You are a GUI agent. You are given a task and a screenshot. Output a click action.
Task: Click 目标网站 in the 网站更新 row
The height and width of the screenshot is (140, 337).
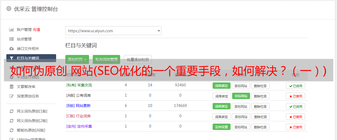coord(241,106)
